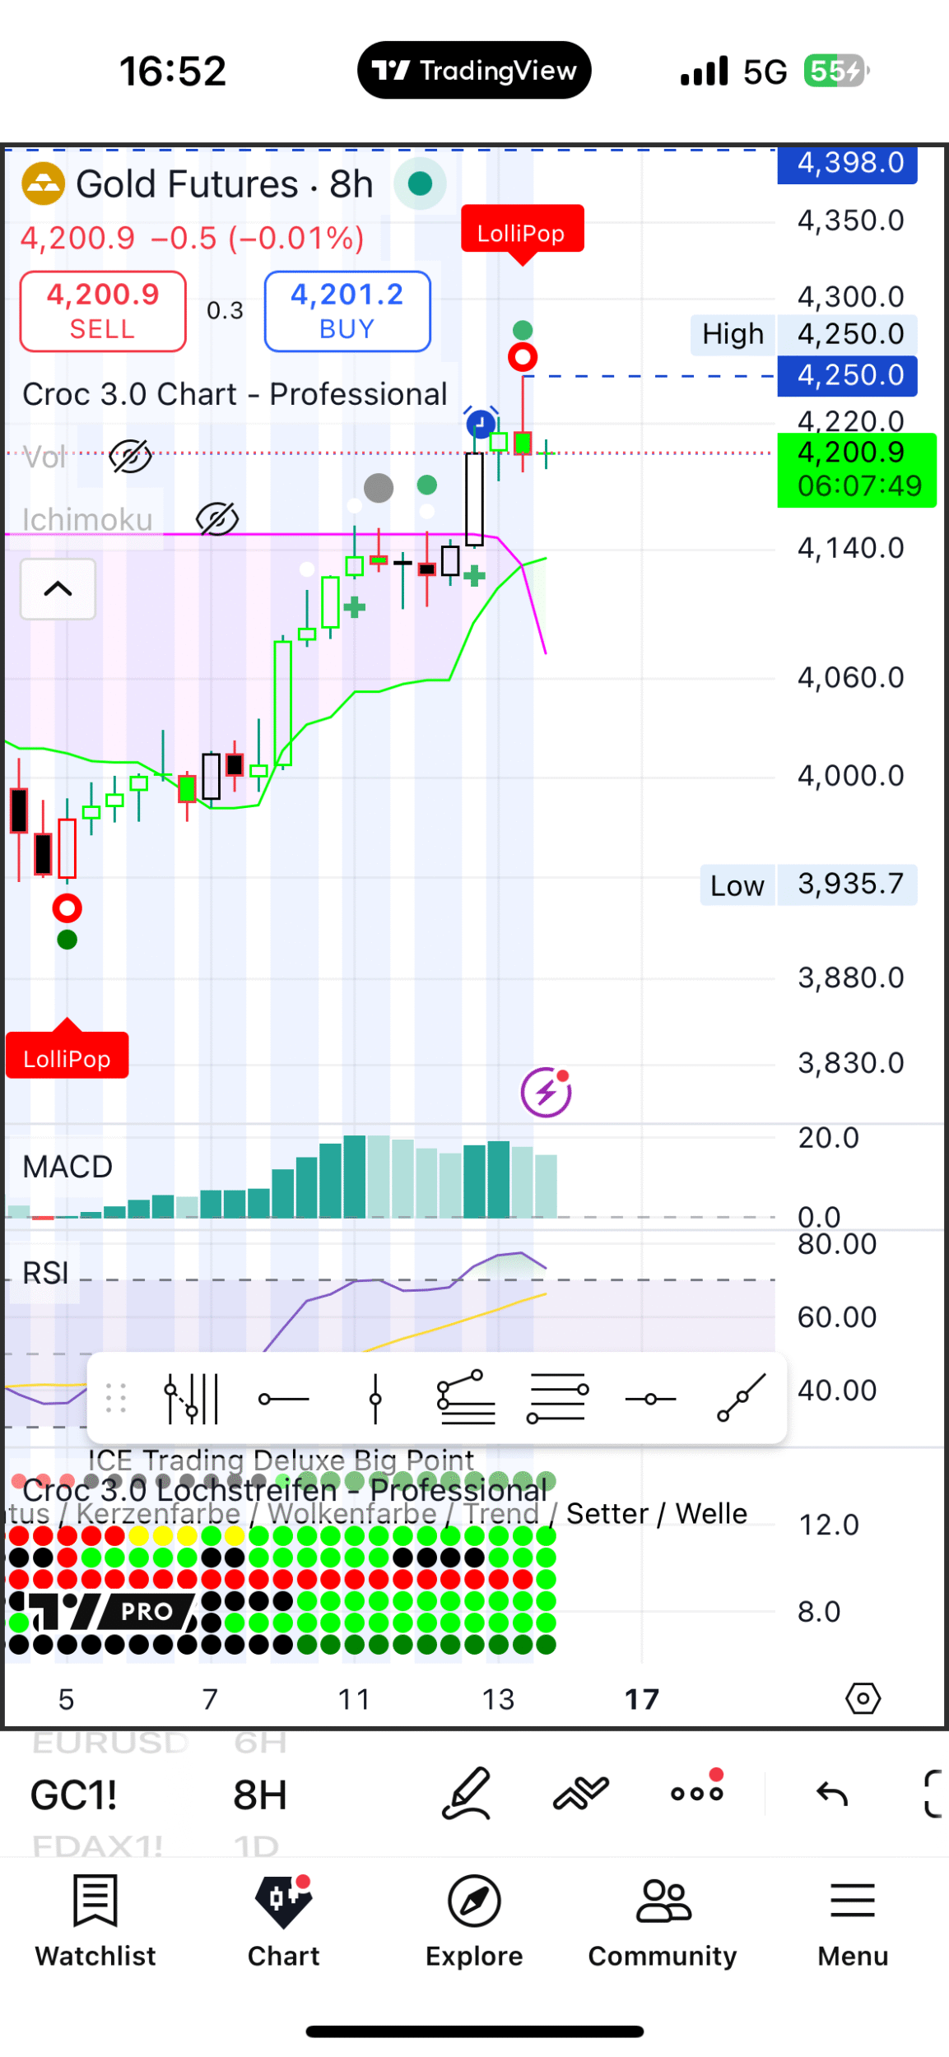This screenshot has height=2057, width=949.
Task: Tap the drawing pencil icon
Action: pyautogui.click(x=467, y=1793)
